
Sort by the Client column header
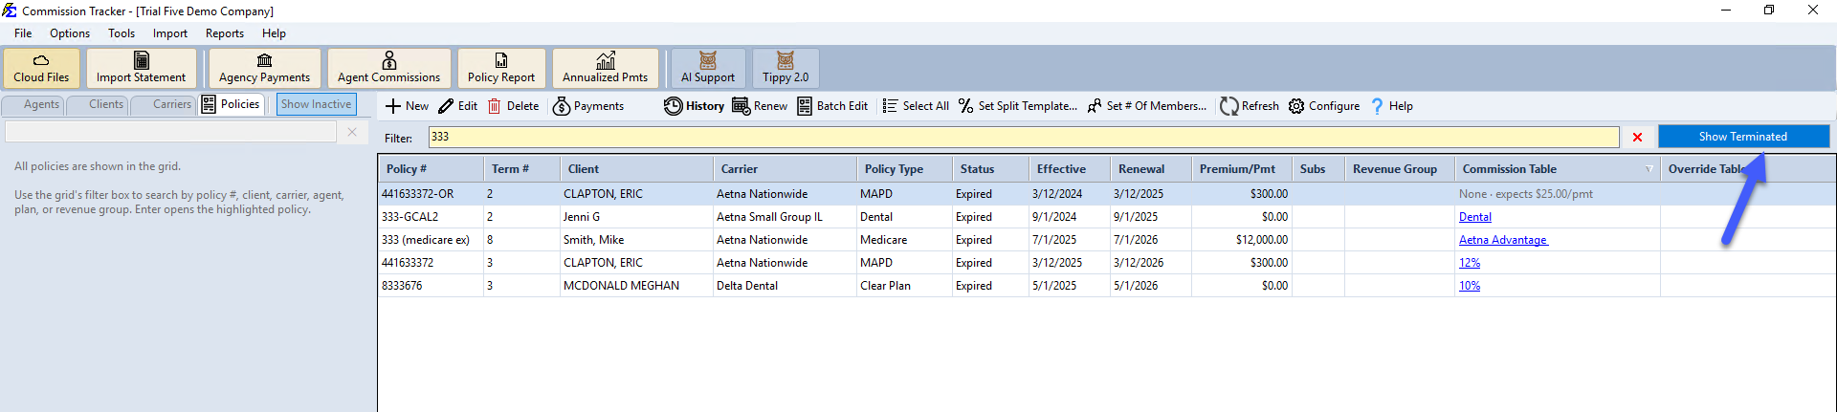coord(636,169)
